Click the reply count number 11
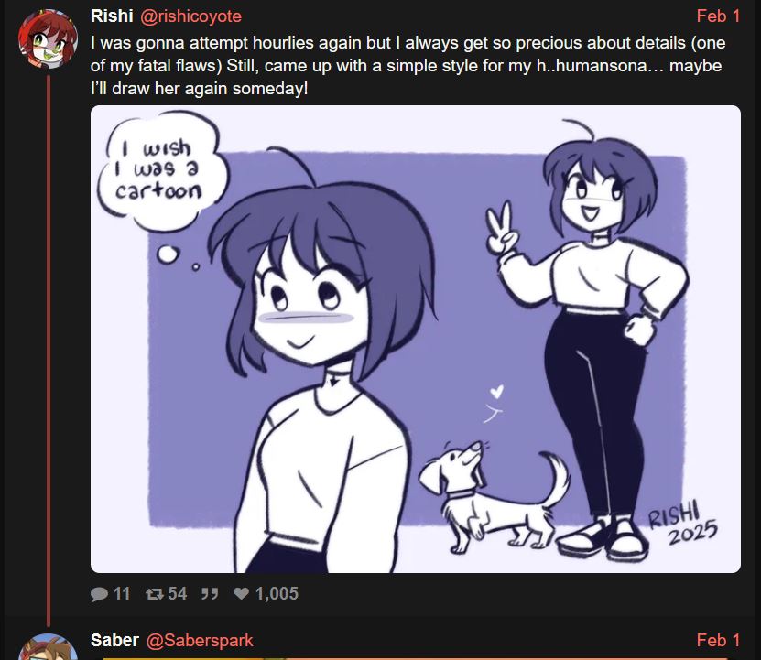 (x=121, y=593)
